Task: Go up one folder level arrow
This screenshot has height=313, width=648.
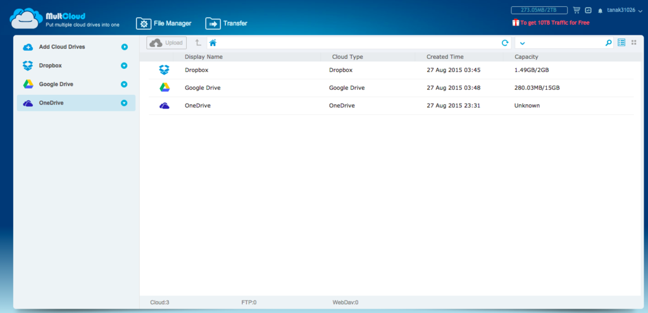Action: pos(198,42)
